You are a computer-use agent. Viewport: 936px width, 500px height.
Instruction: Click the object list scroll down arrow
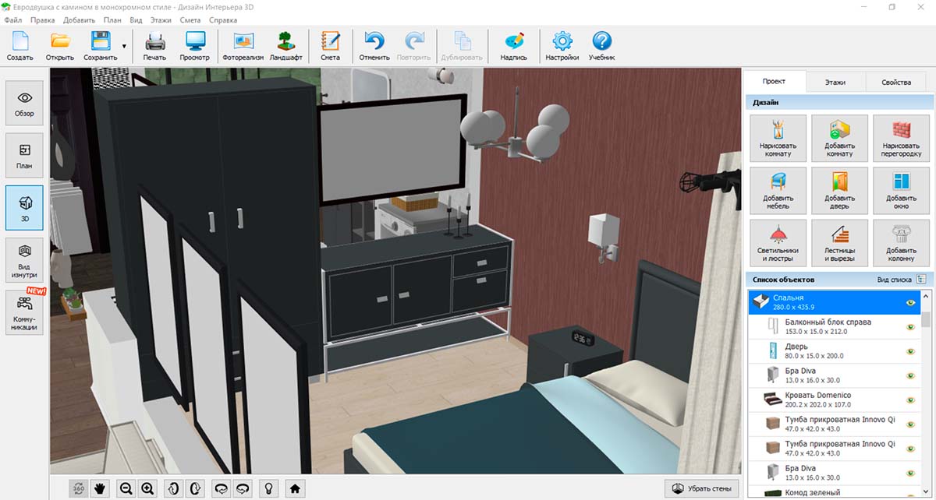pyautogui.click(x=926, y=493)
